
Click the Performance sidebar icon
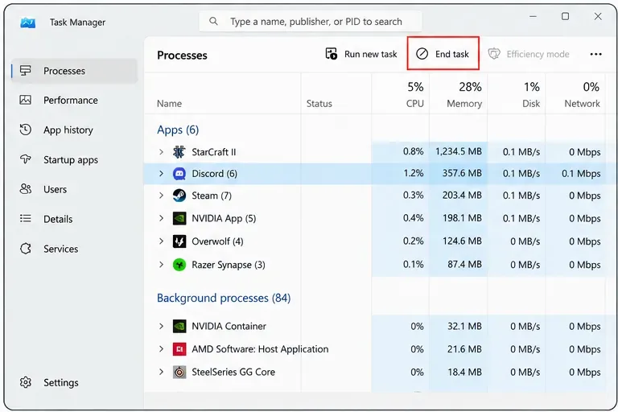(x=25, y=100)
